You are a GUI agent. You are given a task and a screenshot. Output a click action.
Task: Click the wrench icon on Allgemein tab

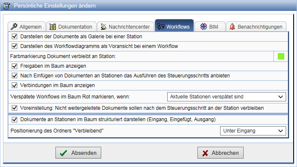14,27
